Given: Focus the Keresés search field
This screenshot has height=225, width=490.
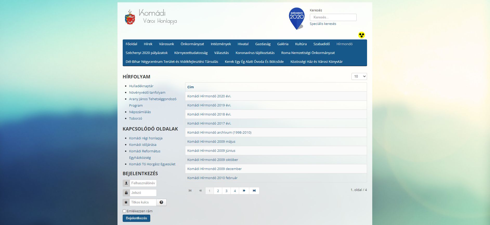Looking at the screenshot, I should tap(333, 17).
